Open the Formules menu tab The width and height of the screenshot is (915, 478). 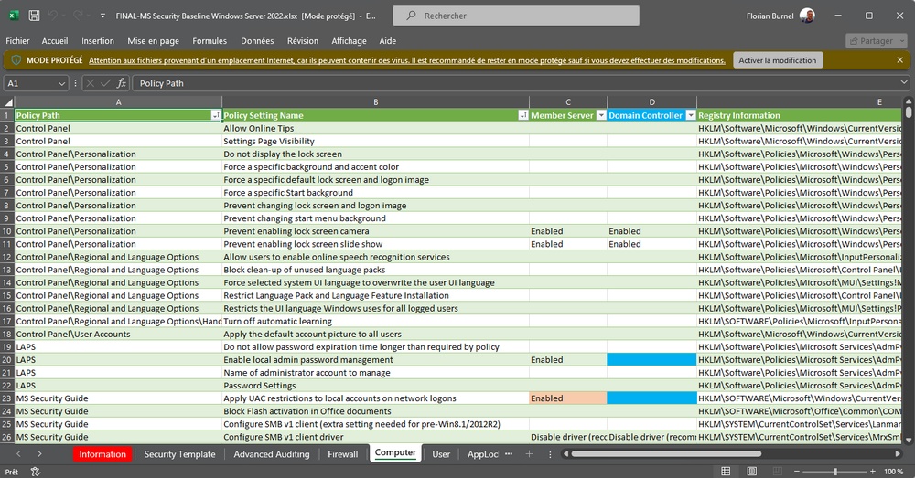[210, 41]
